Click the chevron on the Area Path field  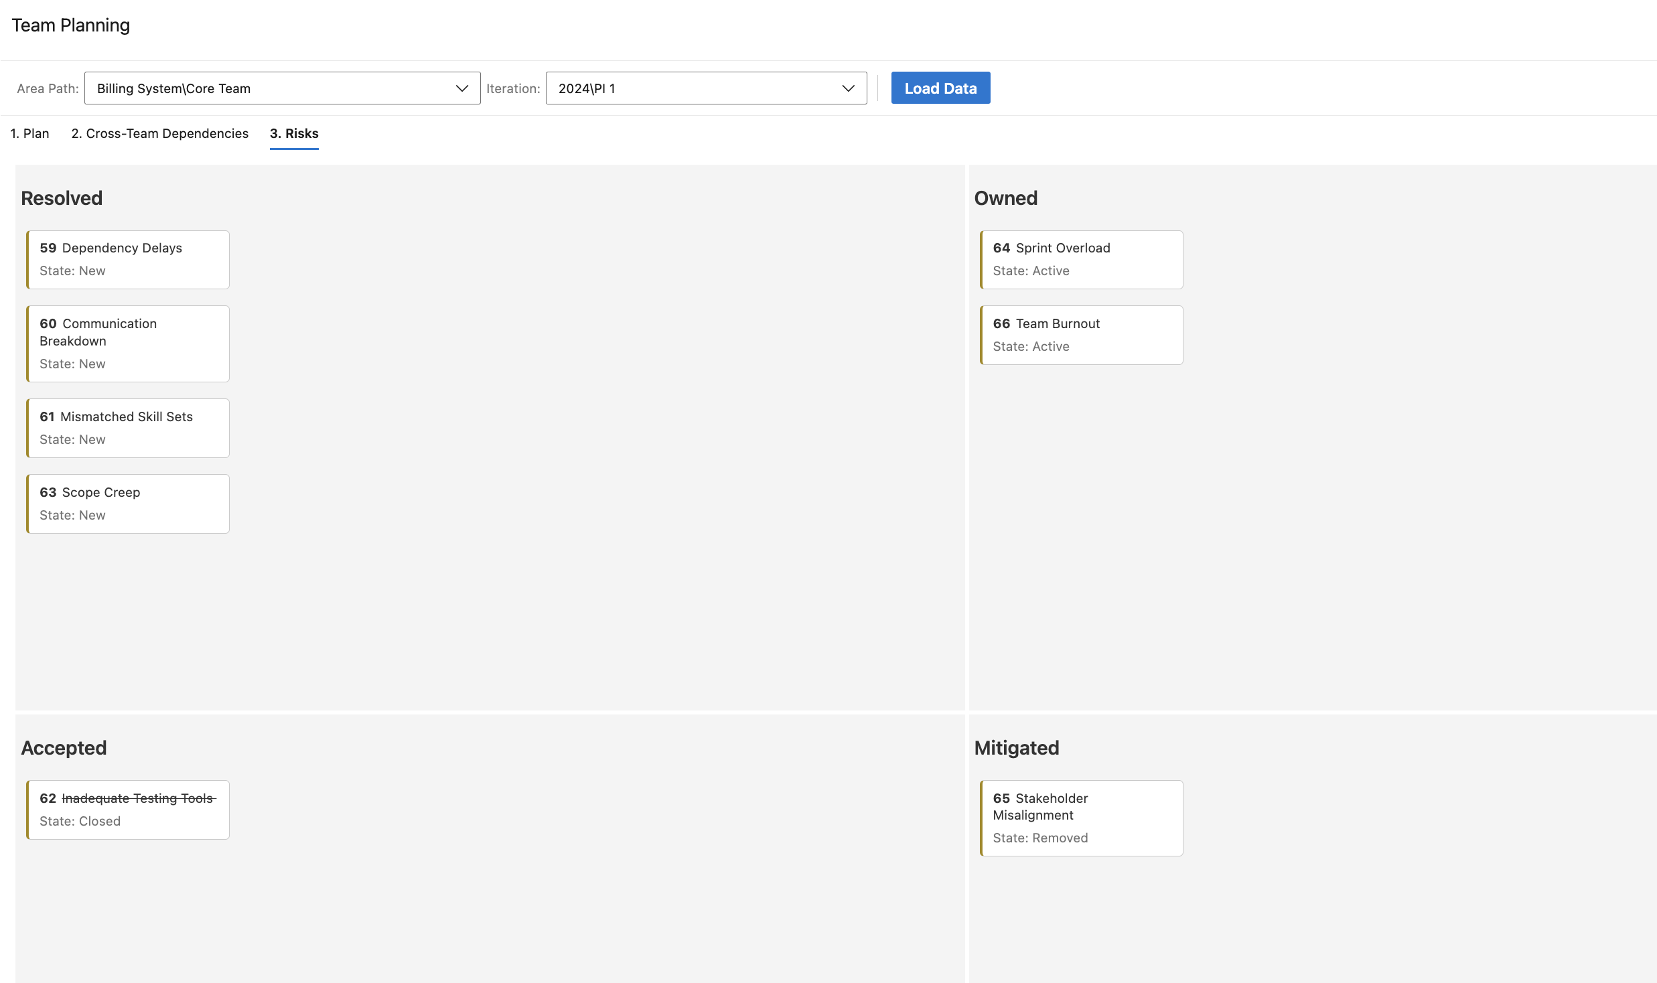click(462, 88)
